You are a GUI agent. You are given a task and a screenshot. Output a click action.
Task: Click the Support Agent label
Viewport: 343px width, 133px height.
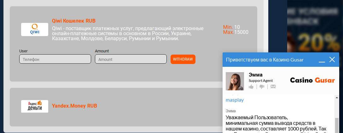point(261,81)
